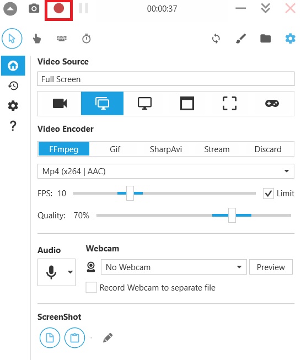Viewport: 301px width, 360px height.
Task: Toggle the include cursor option
Action: click(12, 39)
